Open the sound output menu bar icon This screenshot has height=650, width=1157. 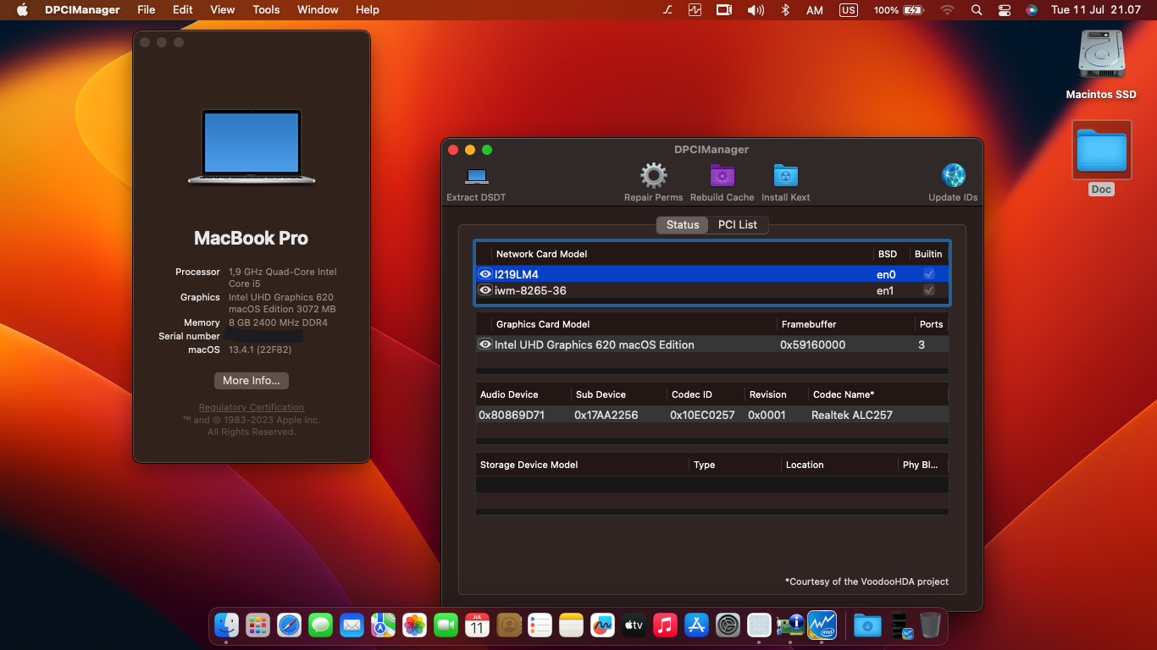(x=756, y=10)
